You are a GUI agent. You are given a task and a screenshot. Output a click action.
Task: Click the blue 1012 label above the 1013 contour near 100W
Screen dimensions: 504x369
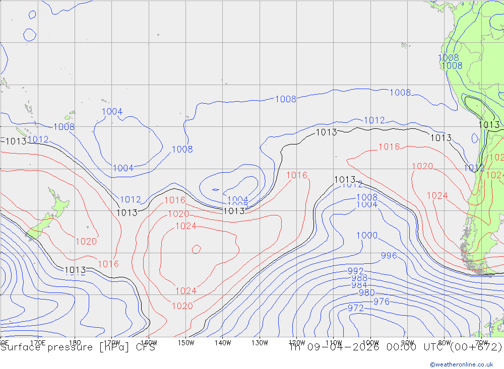[374, 120]
